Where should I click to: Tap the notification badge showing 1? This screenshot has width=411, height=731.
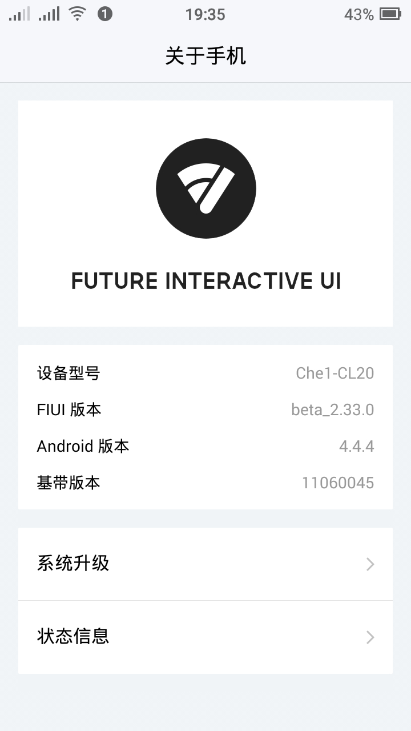105,14
